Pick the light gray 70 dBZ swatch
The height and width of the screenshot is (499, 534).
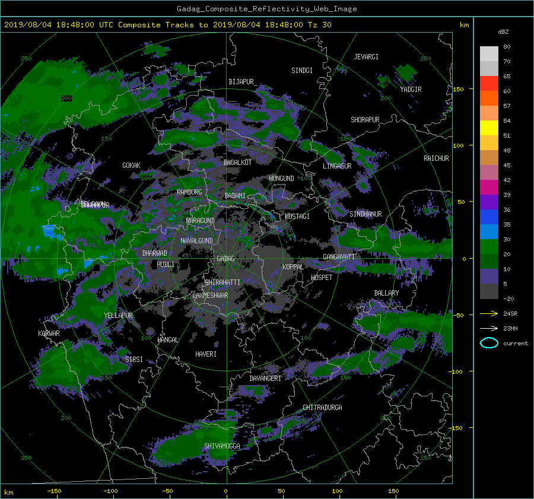[489, 54]
